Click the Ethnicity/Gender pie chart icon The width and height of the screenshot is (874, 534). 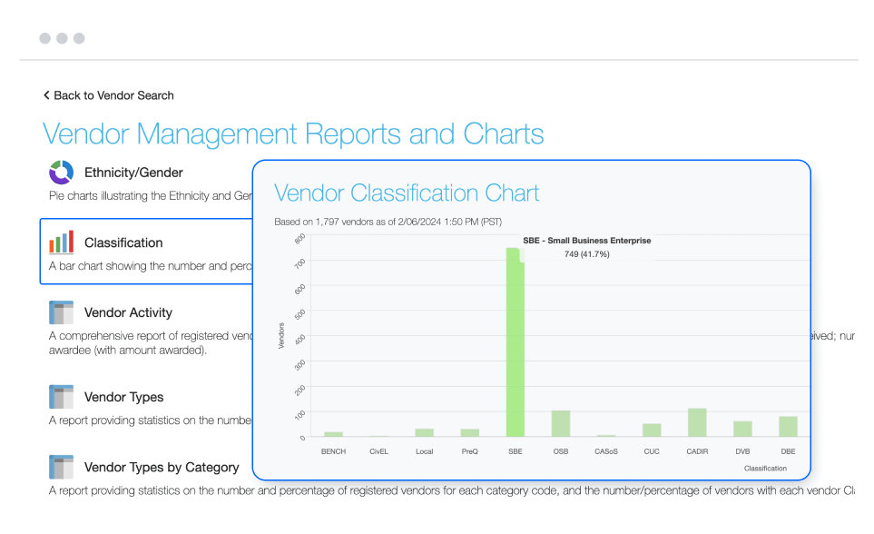[x=61, y=172]
